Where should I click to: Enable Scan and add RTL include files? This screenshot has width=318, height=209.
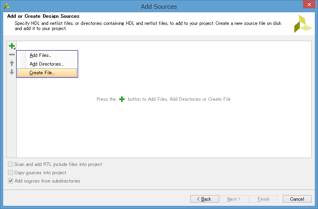(x=11, y=164)
